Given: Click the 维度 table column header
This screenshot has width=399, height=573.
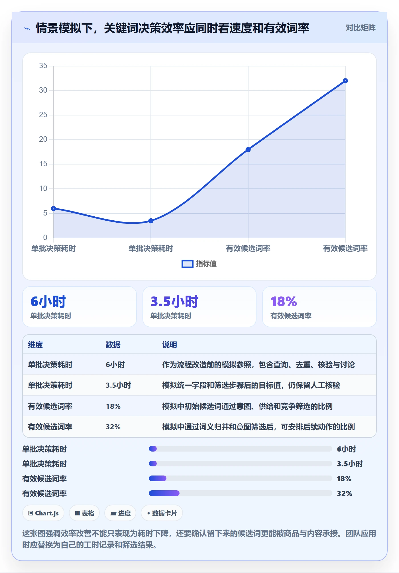Looking at the screenshot, I should click(35, 345).
